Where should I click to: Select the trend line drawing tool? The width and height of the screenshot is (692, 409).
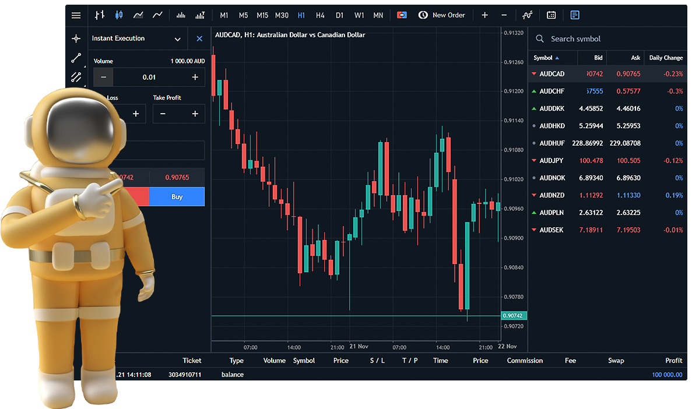[x=76, y=58]
